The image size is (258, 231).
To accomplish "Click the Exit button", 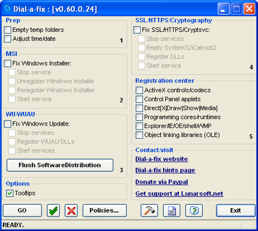I will [x=236, y=210].
